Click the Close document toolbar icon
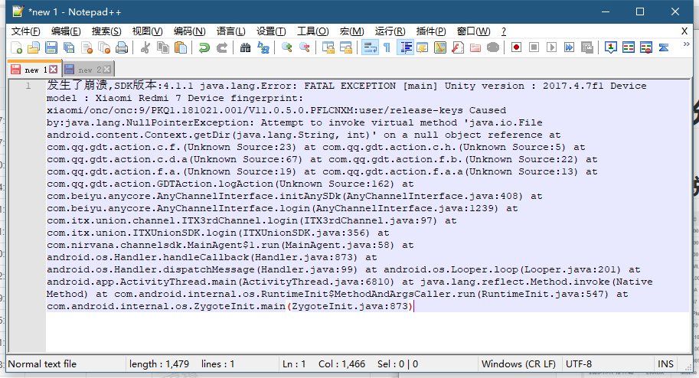 coord(87,47)
